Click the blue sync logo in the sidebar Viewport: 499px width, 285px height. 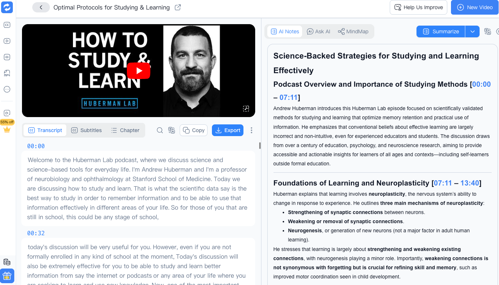coord(7,7)
